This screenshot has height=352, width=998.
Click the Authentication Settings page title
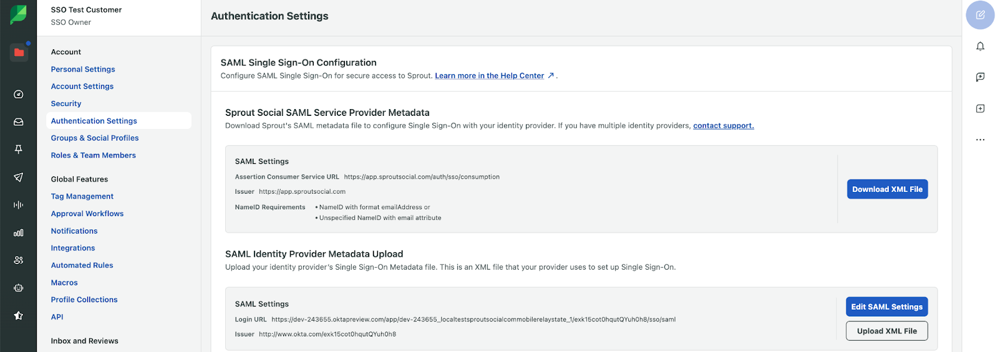269,16
